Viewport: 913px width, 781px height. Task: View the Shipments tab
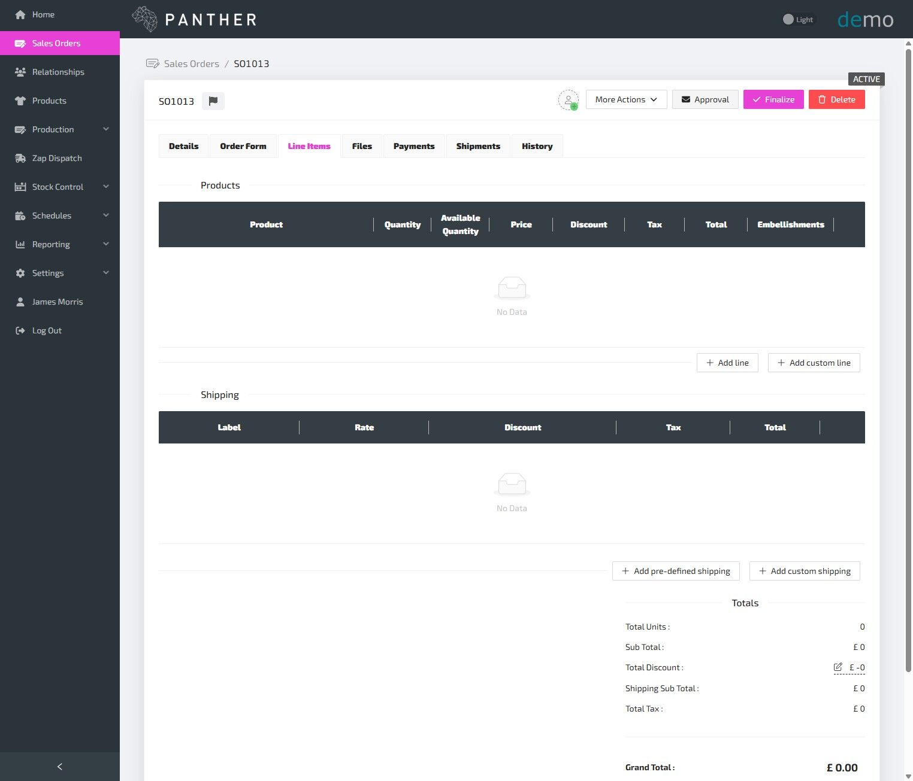pyautogui.click(x=478, y=146)
